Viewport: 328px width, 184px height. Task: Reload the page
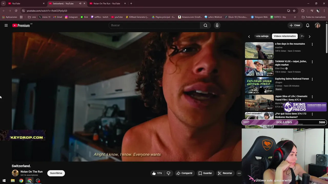(16, 11)
